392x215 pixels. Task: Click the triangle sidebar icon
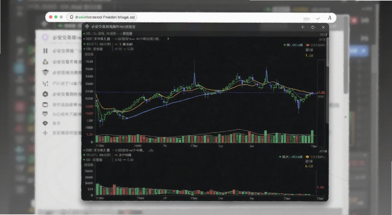tap(45, 62)
